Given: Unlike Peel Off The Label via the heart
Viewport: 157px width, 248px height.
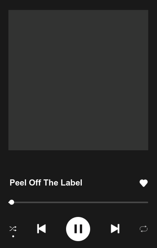Looking at the screenshot, I should tap(144, 183).
